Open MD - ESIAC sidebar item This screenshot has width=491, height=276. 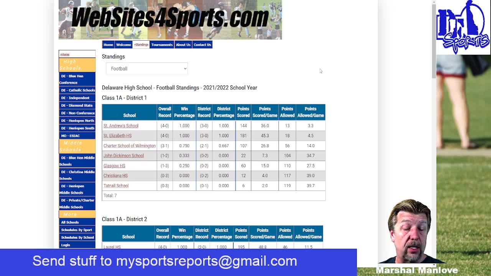pyautogui.click(x=77, y=136)
